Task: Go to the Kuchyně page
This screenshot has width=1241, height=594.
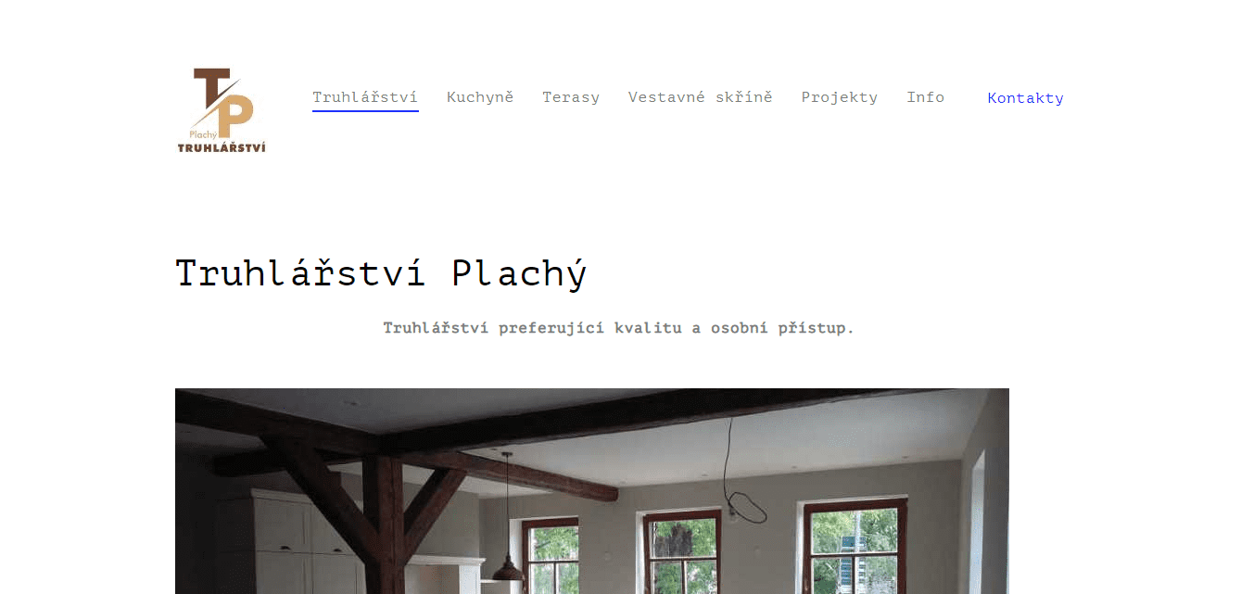Action: pos(480,97)
